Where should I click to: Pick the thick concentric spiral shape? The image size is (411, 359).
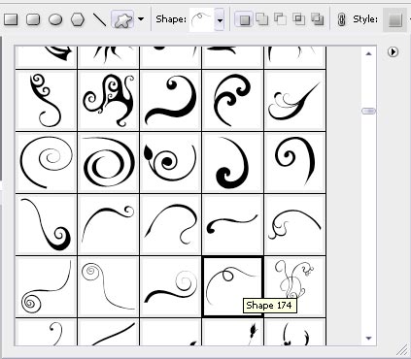point(108,162)
